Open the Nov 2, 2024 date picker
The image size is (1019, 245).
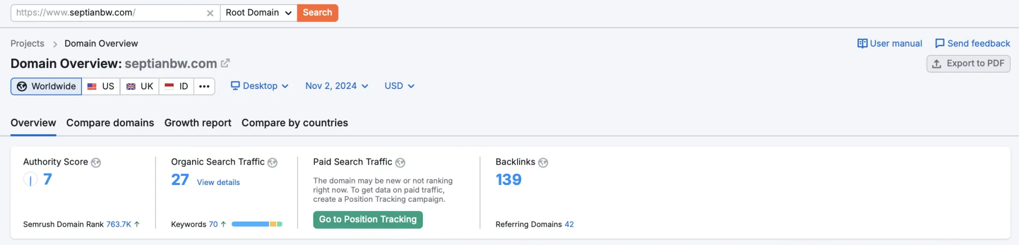coord(337,86)
